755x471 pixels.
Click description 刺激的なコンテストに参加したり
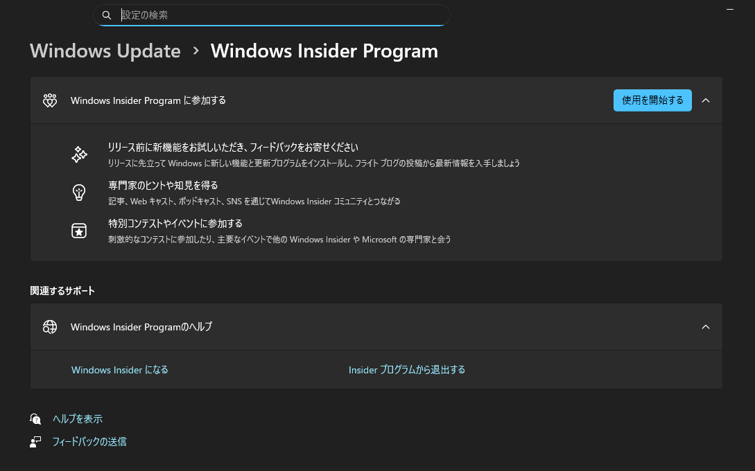[279, 240]
